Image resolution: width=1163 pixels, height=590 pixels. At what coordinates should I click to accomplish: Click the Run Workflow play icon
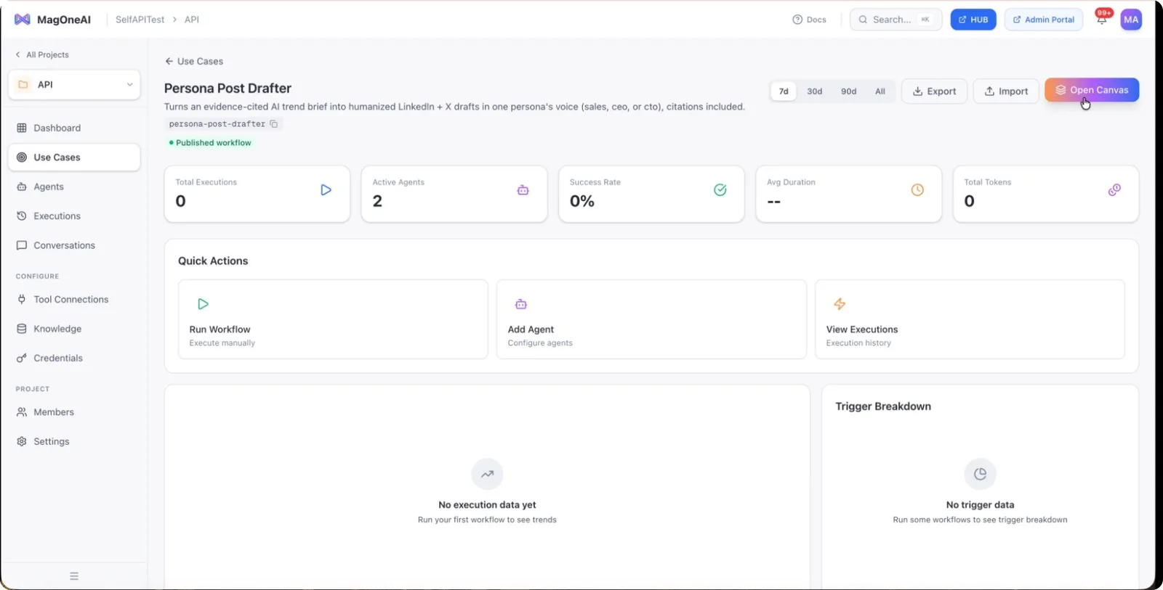(203, 304)
